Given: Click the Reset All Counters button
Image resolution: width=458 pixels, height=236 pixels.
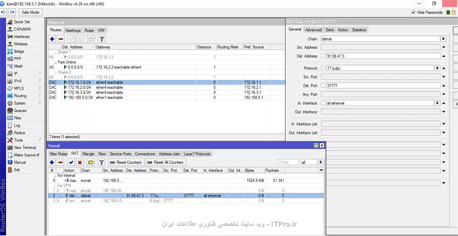Looking at the screenshot, I should pyautogui.click(x=166, y=162).
